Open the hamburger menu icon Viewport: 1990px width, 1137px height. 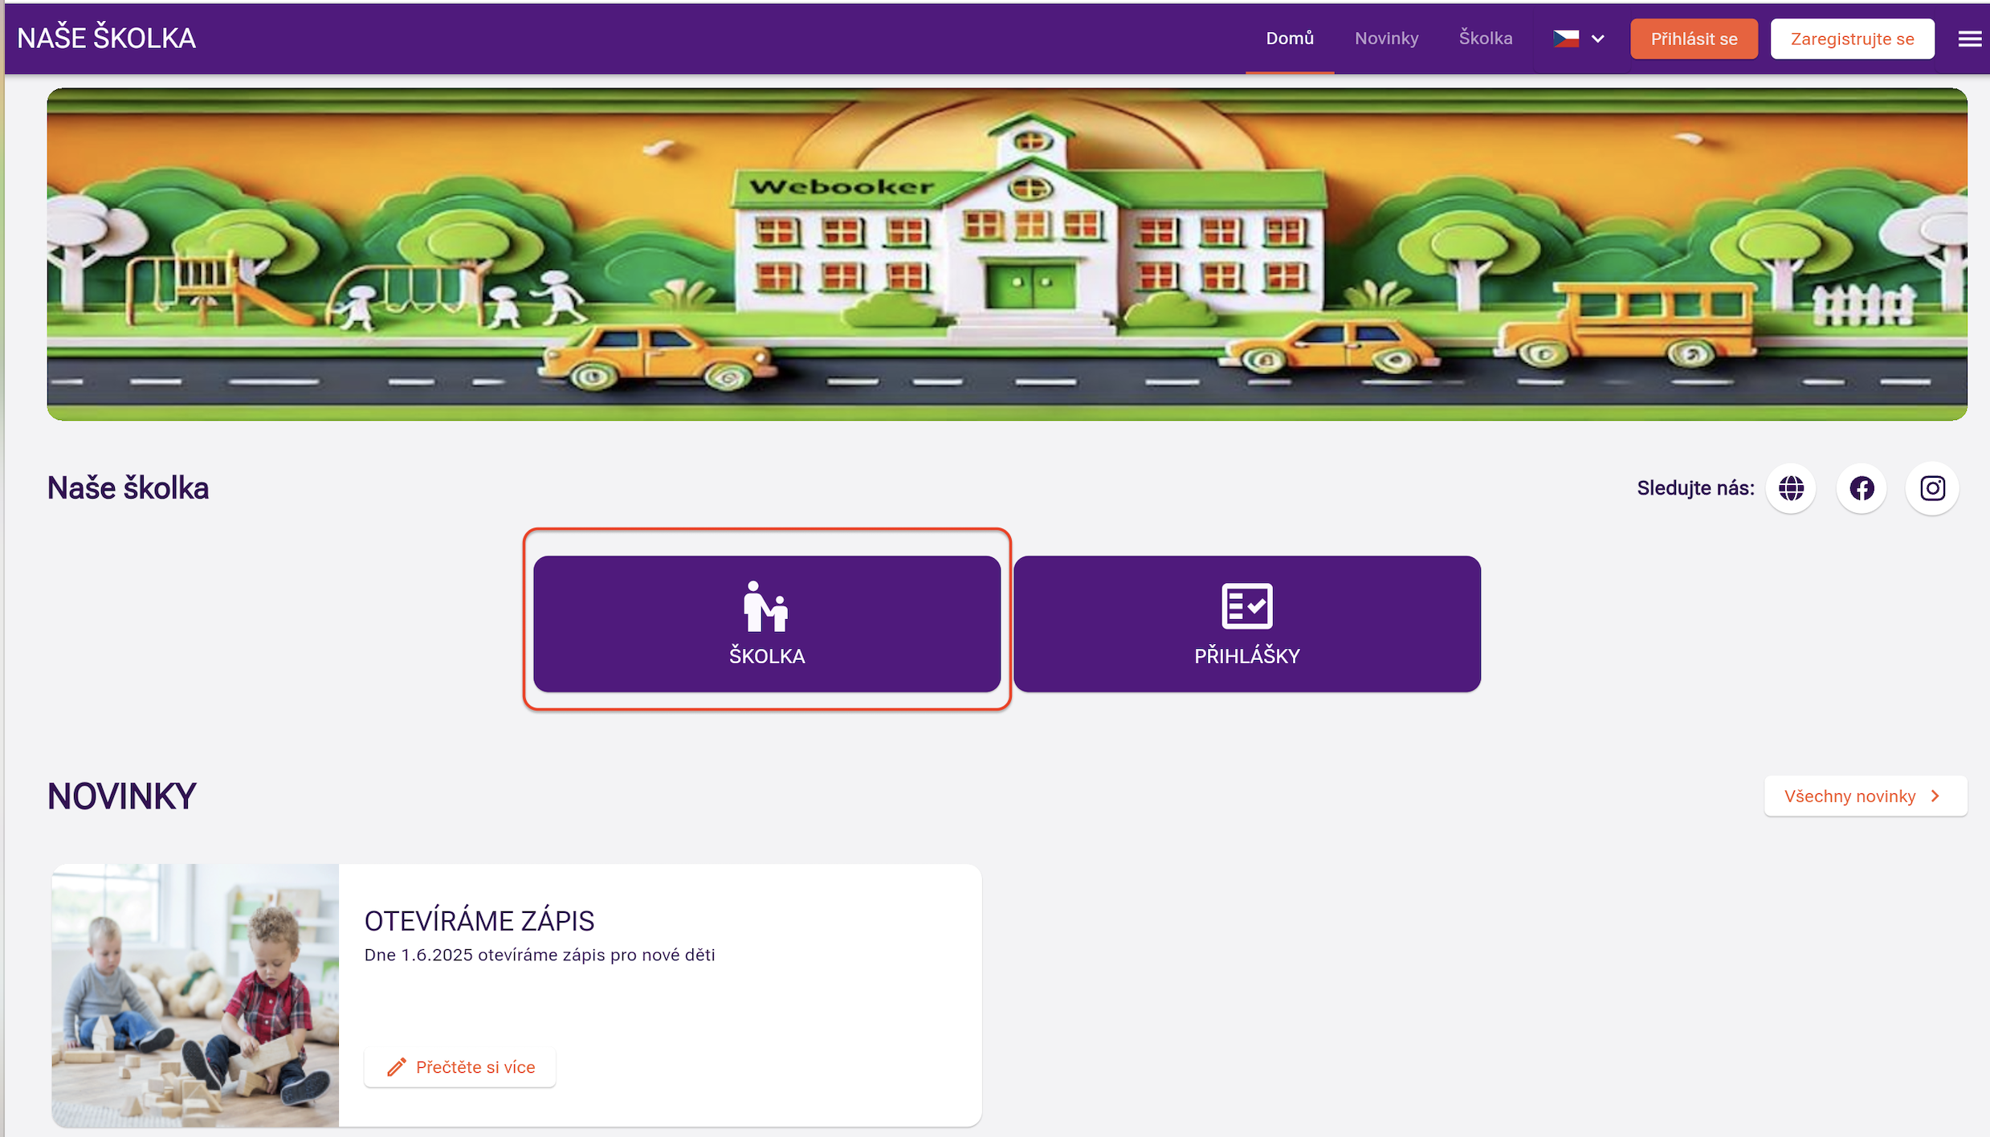[x=1969, y=39]
